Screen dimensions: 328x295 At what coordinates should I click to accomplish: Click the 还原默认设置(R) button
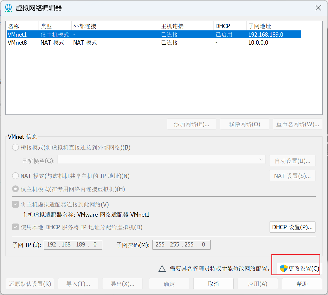point(30,284)
